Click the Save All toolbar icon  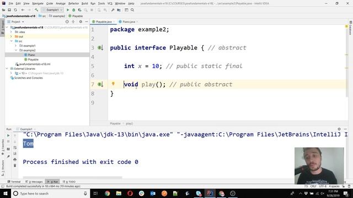(x=9, y=10)
